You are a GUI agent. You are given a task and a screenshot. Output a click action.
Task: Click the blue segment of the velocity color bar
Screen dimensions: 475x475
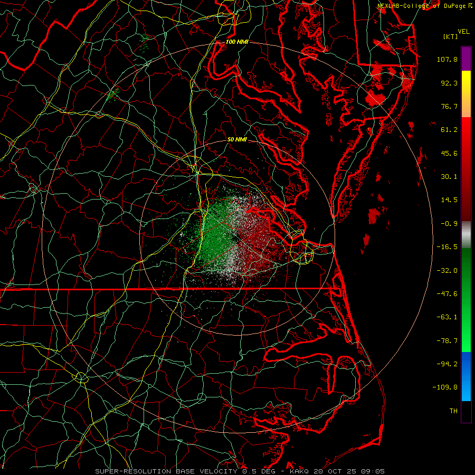[466, 376]
